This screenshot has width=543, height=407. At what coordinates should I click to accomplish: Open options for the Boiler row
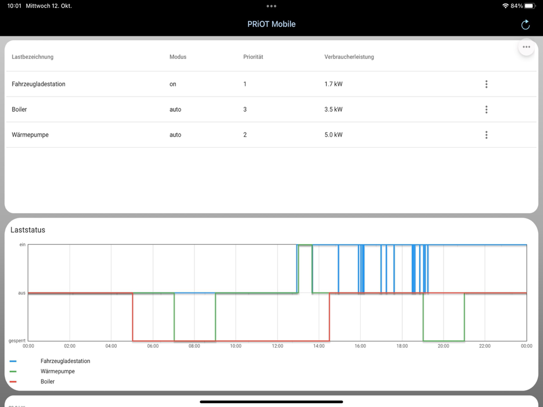point(486,110)
